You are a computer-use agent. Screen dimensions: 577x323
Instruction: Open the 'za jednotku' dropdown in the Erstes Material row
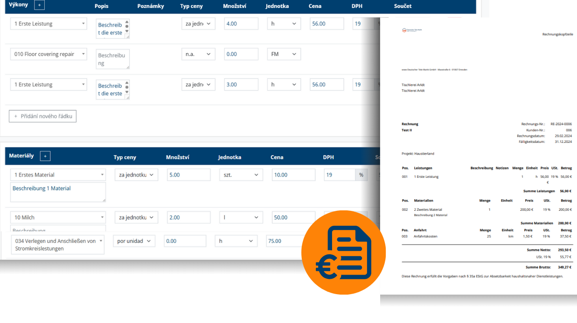coord(137,175)
